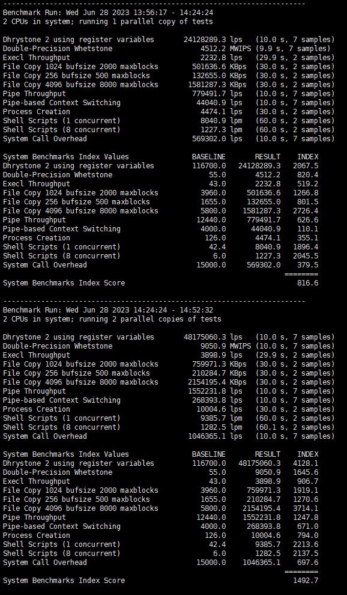Viewport: 347px width, 595px height.
Task: Select the Whetstone timing '(9.9 s, 7 samples)'
Action: pyautogui.click(x=293, y=49)
